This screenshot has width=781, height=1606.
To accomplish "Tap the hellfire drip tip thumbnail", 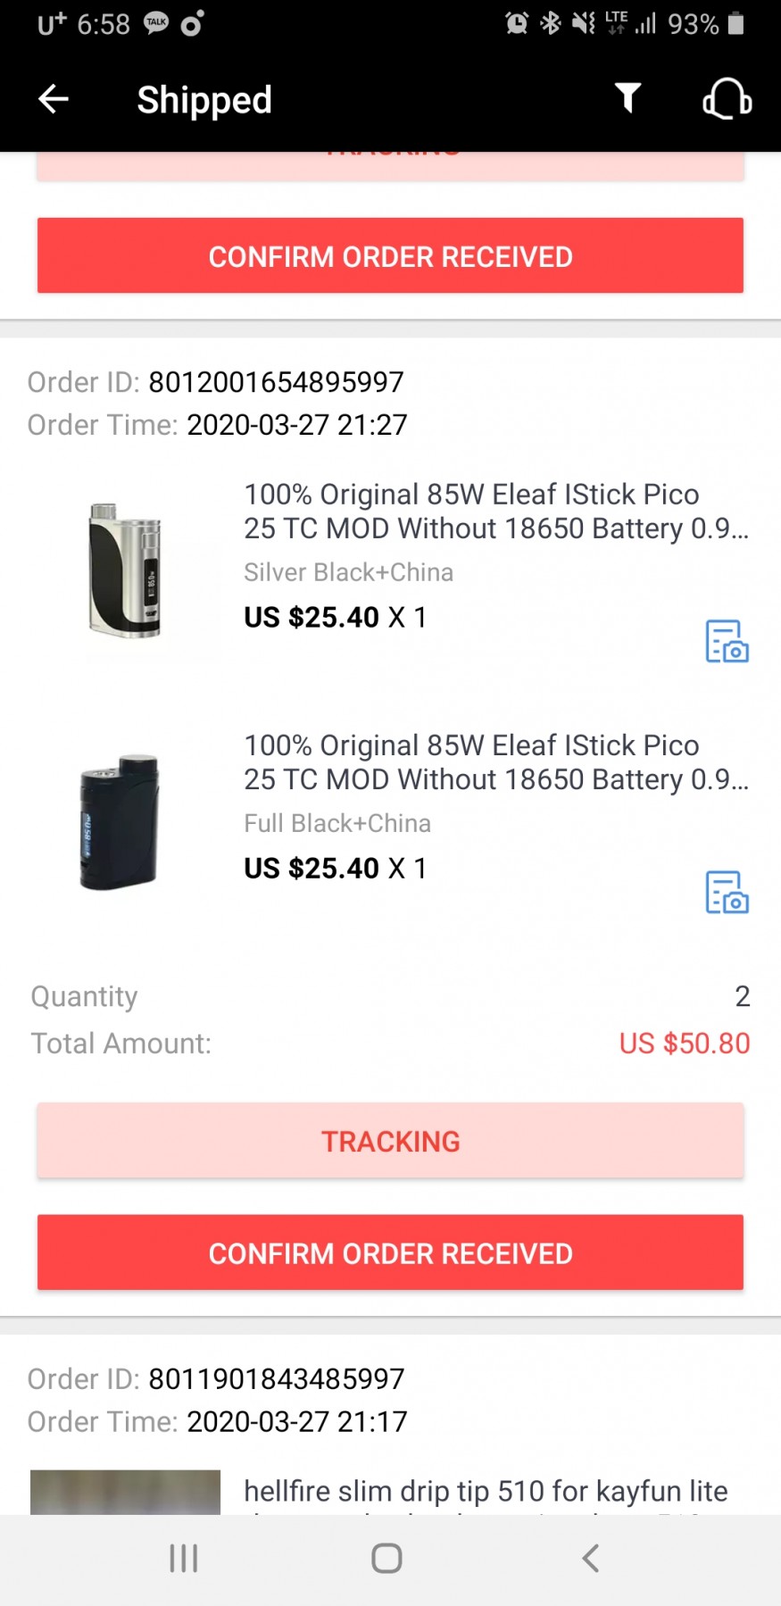I will point(125,1492).
